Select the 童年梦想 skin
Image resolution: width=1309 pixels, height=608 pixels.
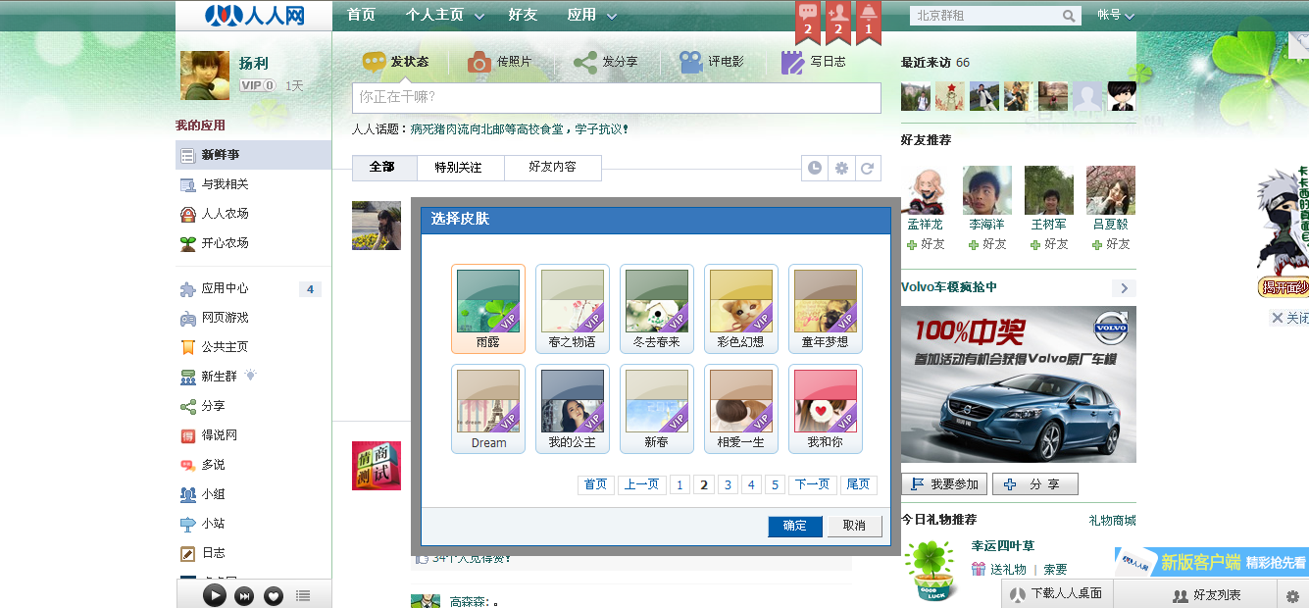click(826, 309)
